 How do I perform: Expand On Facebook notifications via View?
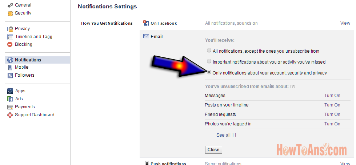[x=345, y=23]
